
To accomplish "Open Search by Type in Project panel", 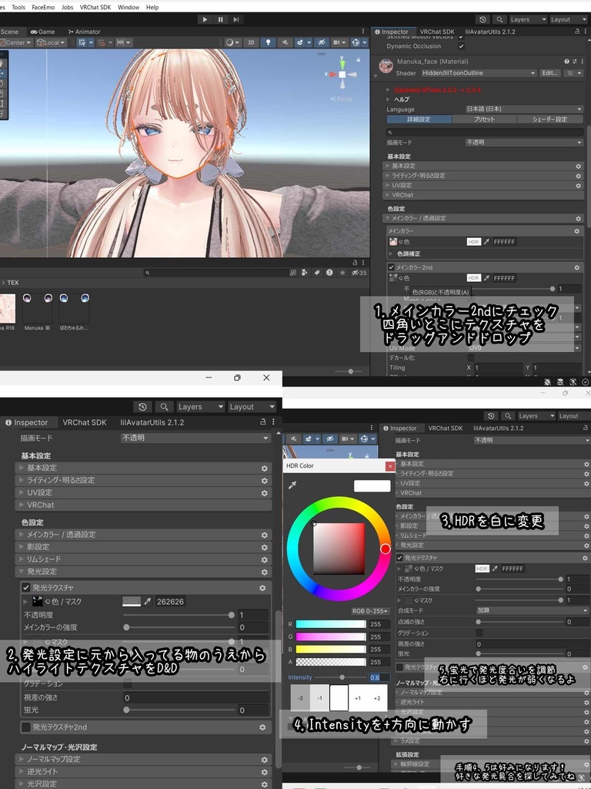I will (305, 273).
